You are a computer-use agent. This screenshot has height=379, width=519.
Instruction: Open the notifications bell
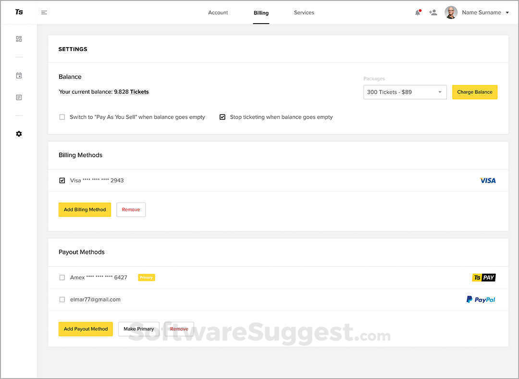click(x=418, y=13)
